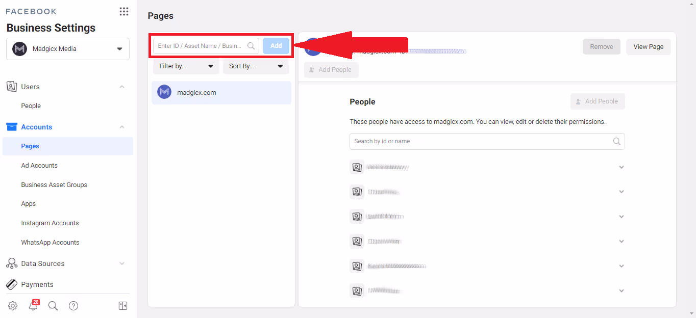Open People under Users
696x318 pixels.
31,106
